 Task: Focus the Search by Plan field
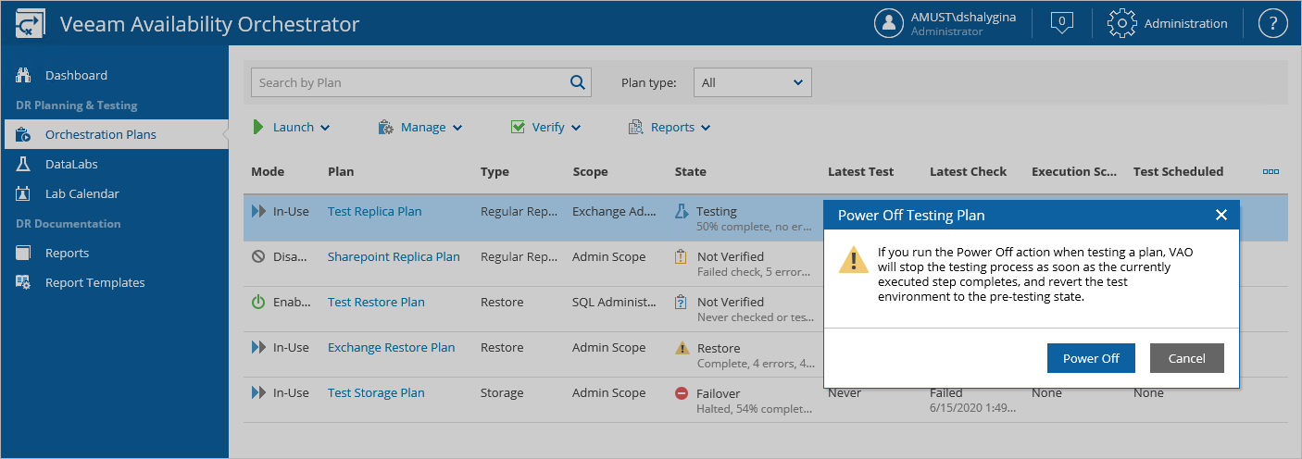(x=407, y=82)
